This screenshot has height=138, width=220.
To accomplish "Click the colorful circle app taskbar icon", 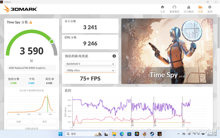I will pos(137,134).
